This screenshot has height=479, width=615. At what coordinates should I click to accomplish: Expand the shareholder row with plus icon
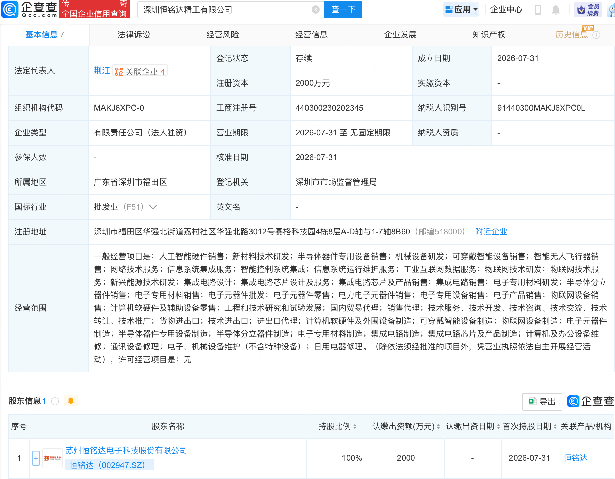[x=36, y=458]
